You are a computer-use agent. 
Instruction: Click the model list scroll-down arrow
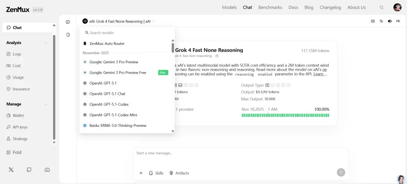point(173,131)
